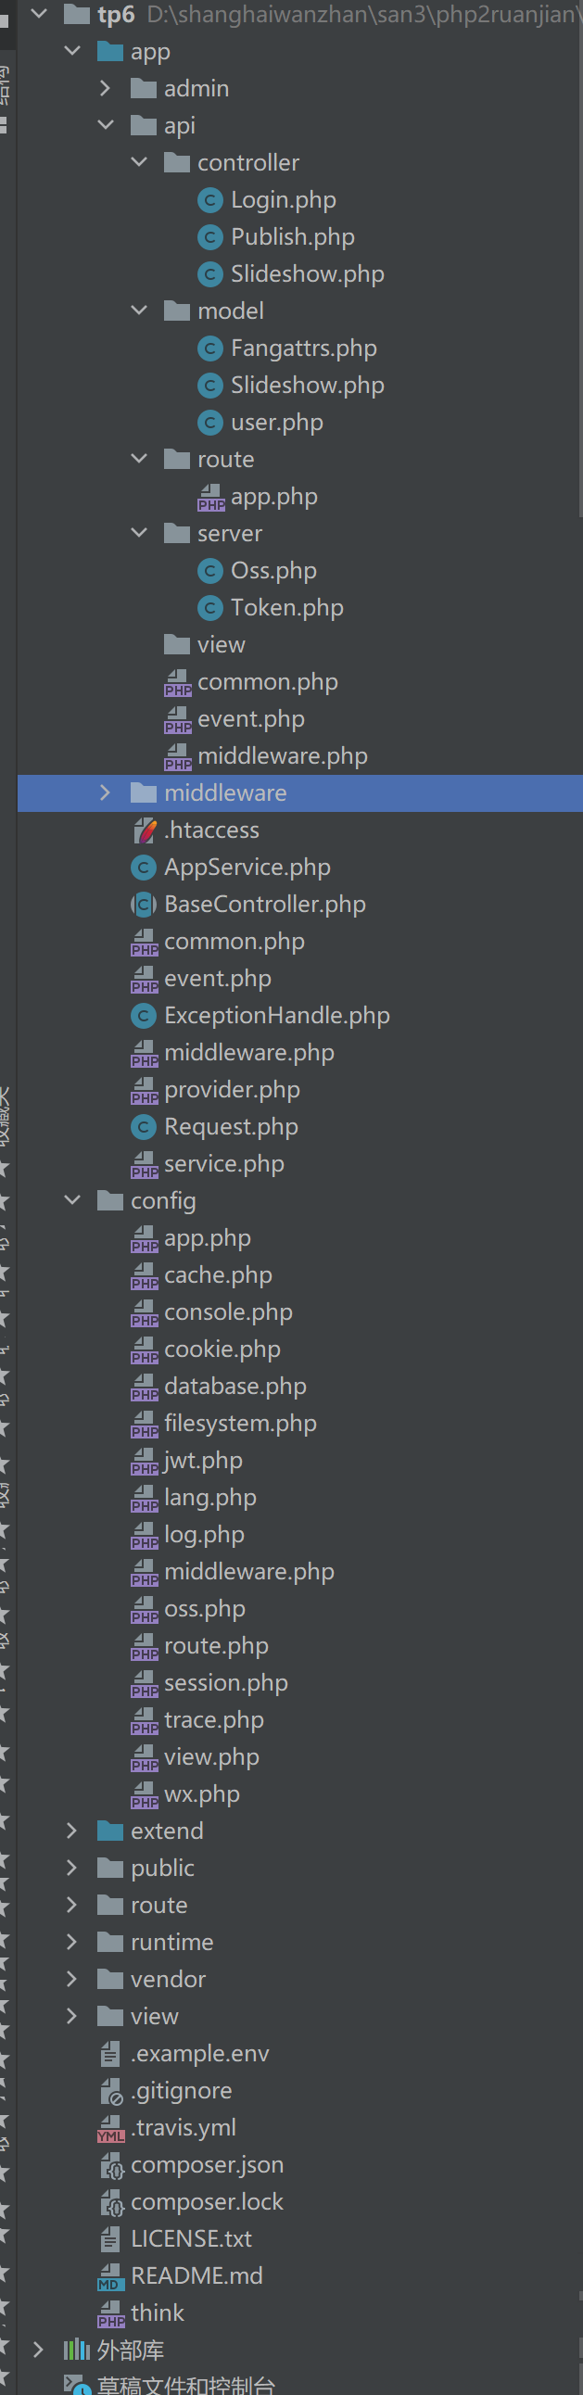
Task: Click the .example.env file icon
Action: (x=110, y=2053)
